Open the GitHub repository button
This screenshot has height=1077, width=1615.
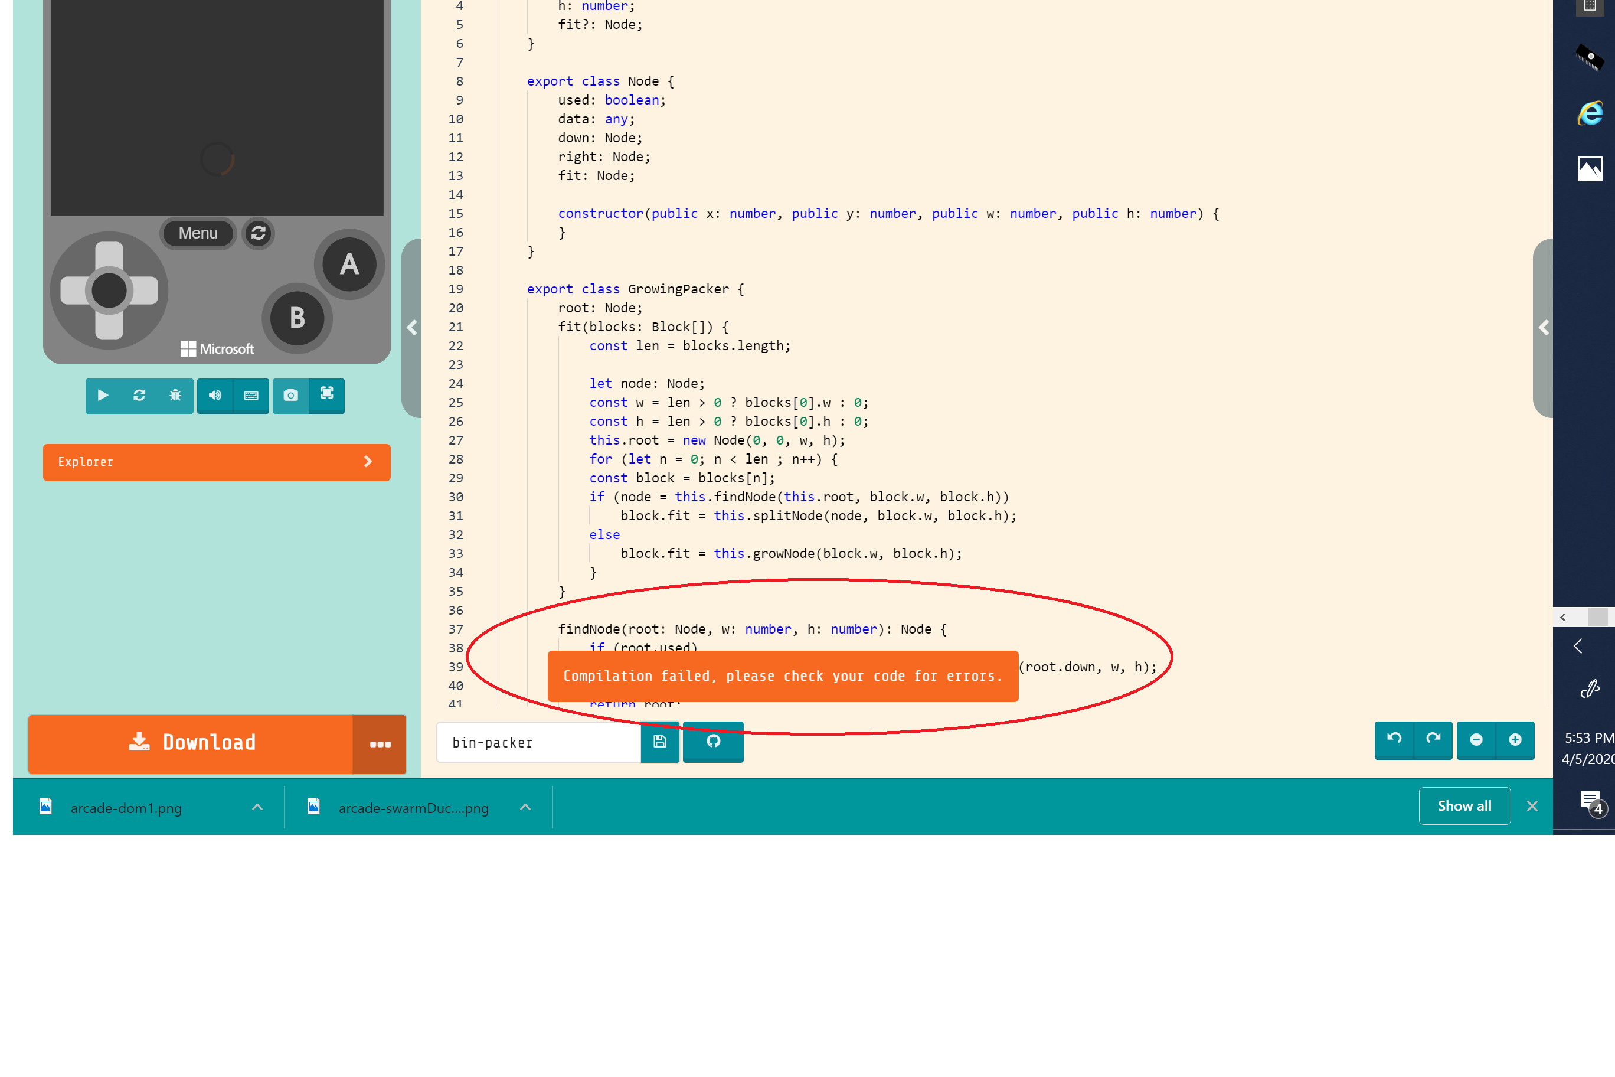click(712, 741)
